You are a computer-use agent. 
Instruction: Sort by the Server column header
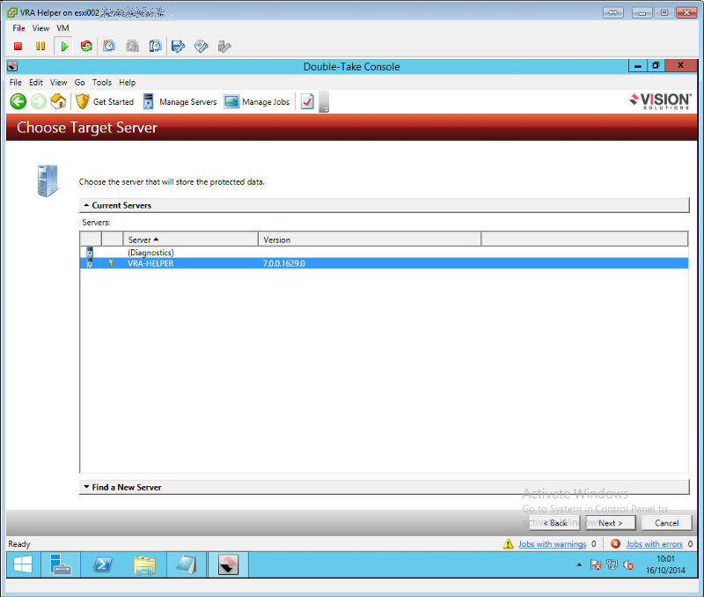pyautogui.click(x=190, y=240)
